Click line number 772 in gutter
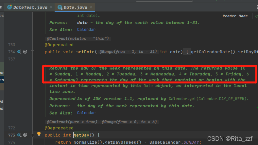 point(11,128)
